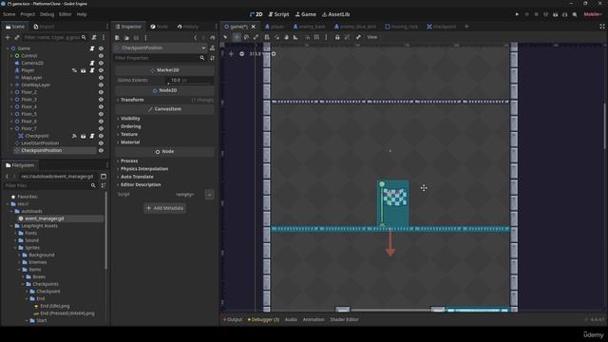Screen dimensions: 608x342
Task: Click the skeleton bone options icon
Action: coord(358,37)
